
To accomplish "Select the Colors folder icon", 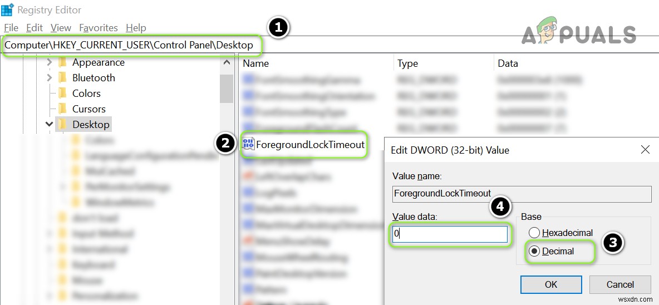I will click(x=63, y=94).
